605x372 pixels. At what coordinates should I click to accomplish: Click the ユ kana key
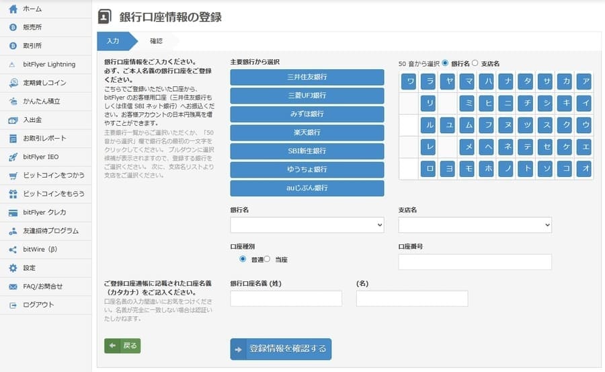pos(448,125)
